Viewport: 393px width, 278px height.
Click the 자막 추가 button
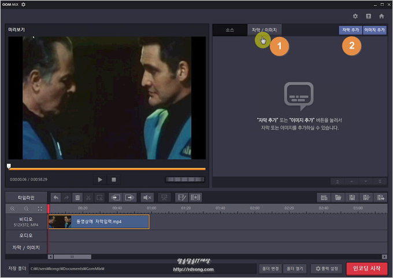(350, 30)
